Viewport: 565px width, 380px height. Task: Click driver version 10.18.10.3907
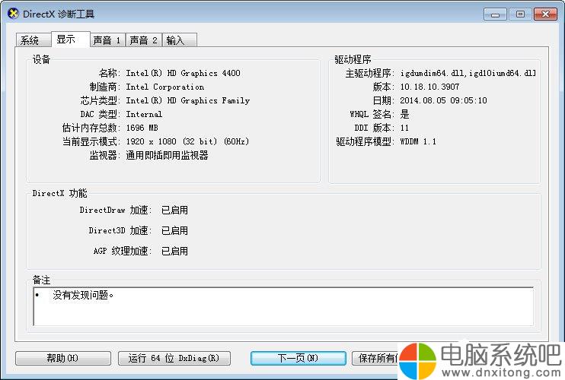(x=429, y=87)
